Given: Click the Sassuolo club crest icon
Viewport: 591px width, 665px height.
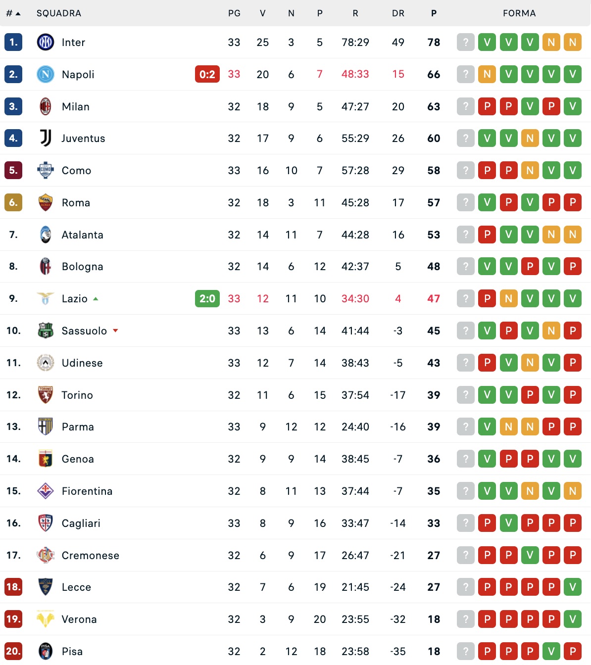Looking at the screenshot, I should pos(46,331).
